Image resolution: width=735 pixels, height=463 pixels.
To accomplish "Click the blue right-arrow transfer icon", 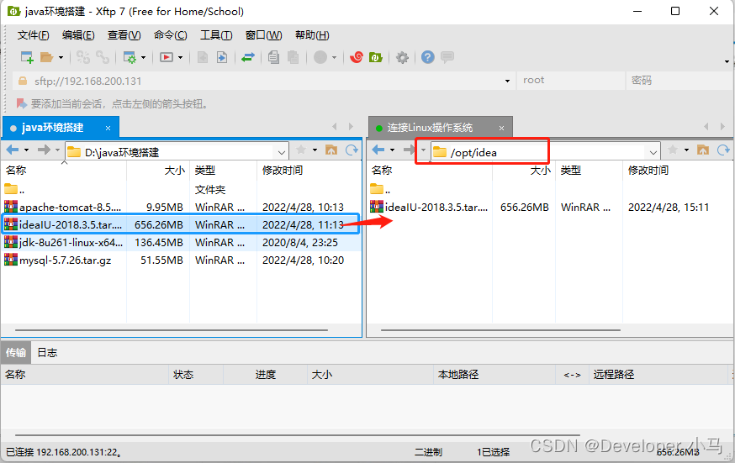I will point(222,57).
